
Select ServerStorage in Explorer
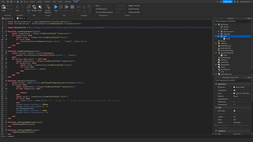pyautogui.click(x=225, y=58)
